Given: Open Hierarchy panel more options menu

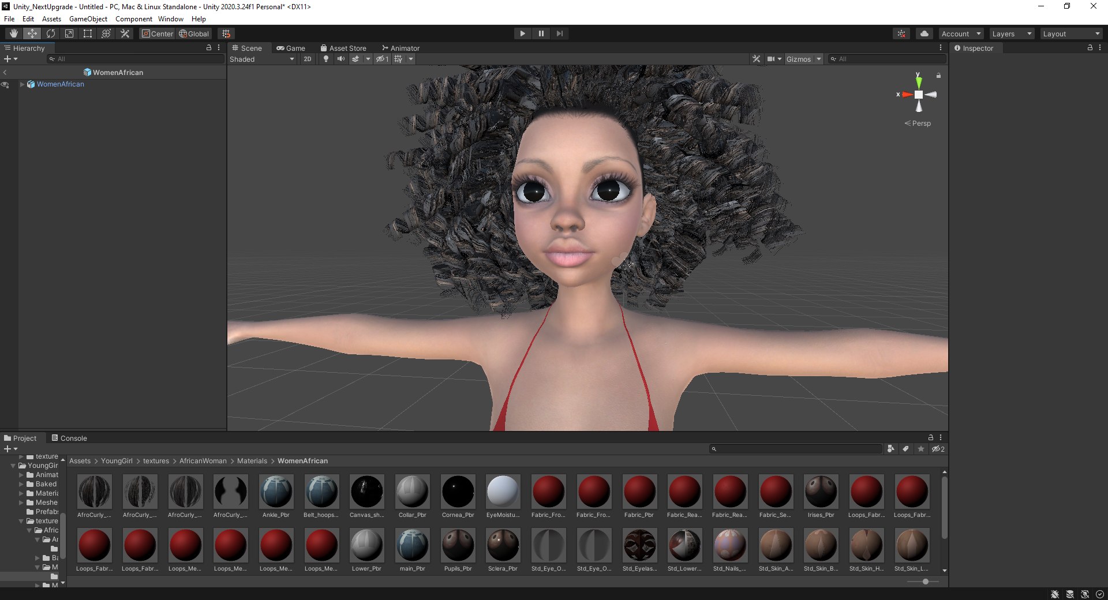Looking at the screenshot, I should click(x=219, y=48).
